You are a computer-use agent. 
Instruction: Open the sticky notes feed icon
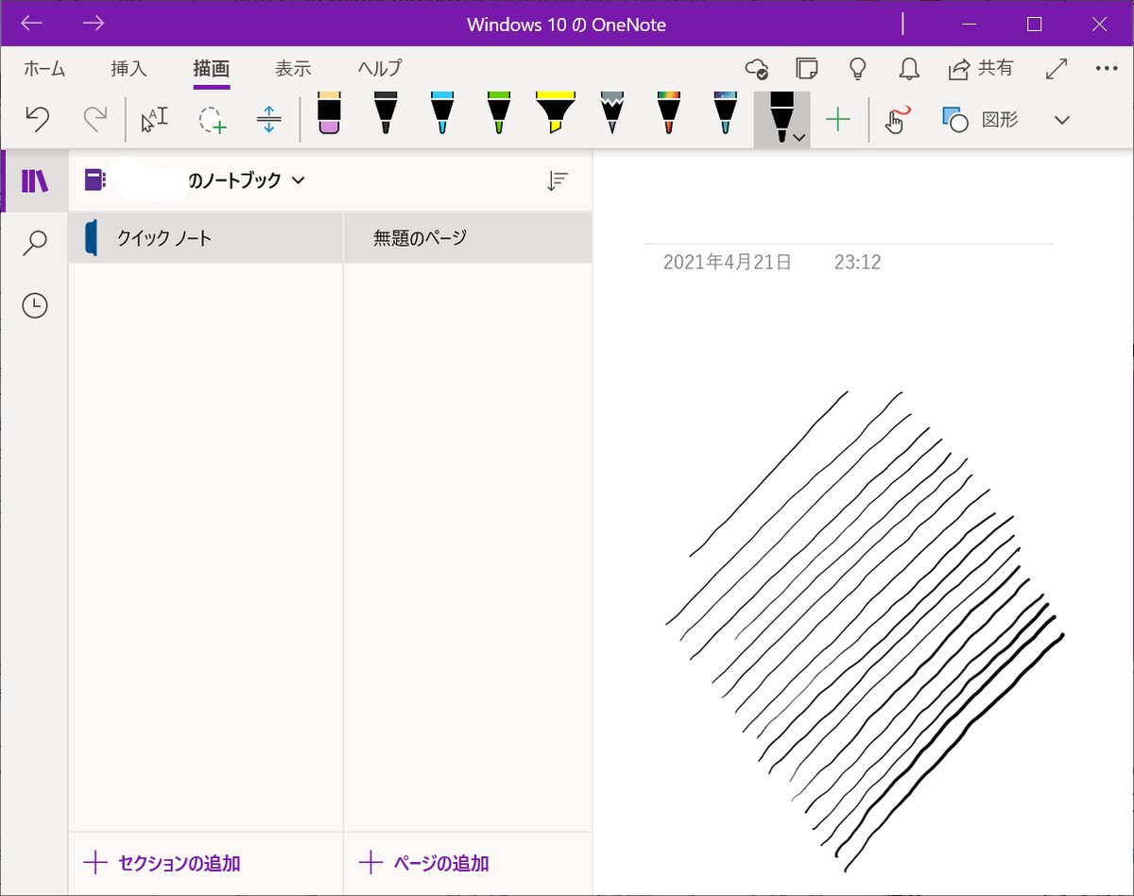point(807,68)
